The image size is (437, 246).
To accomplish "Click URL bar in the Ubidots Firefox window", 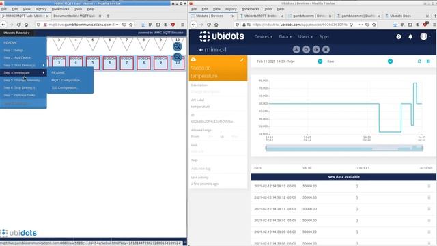I will (x=300, y=25).
